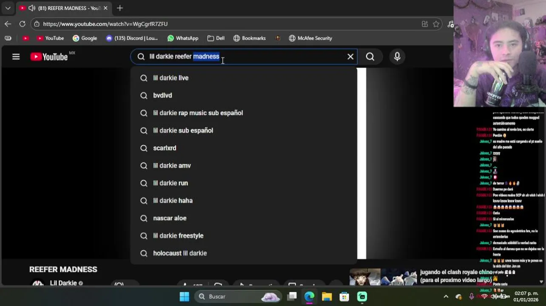Open Microsoft Store from the taskbar
Image resolution: width=546 pixels, height=306 pixels.
[344, 296]
